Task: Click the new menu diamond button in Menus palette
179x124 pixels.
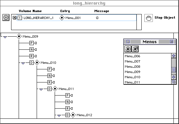Action: pyautogui.click(x=128, y=49)
